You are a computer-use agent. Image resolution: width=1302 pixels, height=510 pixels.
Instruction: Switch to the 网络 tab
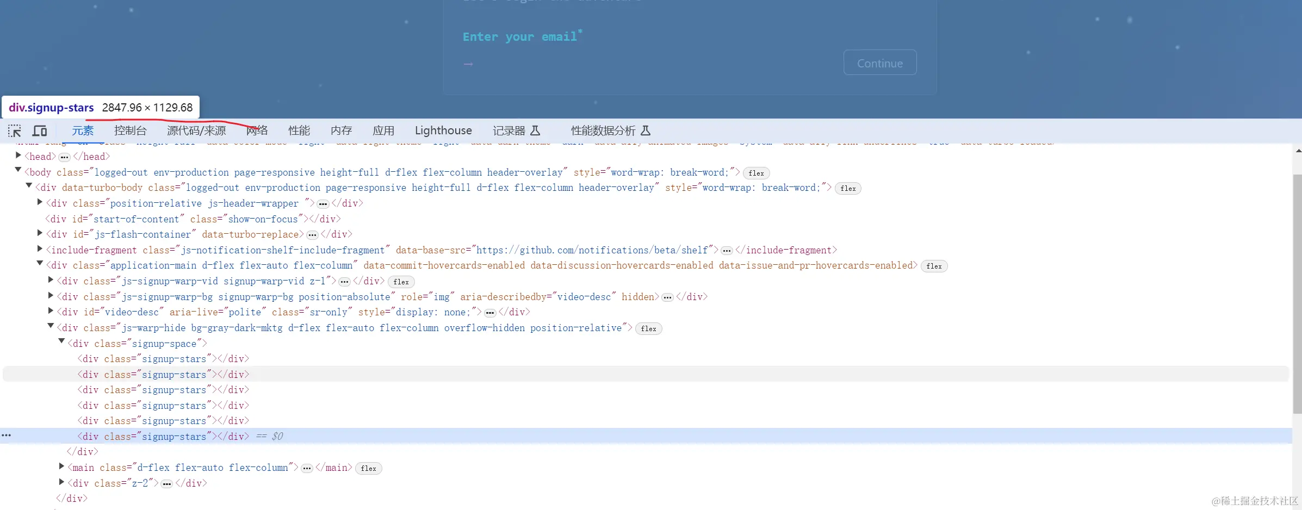[x=257, y=130]
